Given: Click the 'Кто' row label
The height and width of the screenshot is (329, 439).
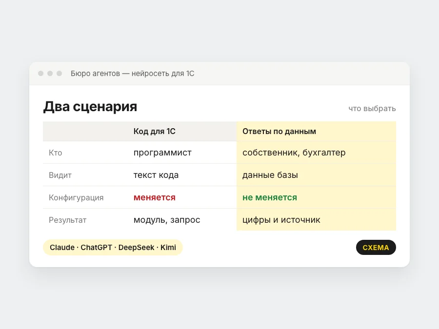Looking at the screenshot, I should 56,153.
